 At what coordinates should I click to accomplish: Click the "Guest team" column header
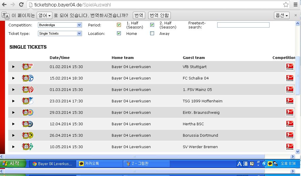click(x=194, y=58)
